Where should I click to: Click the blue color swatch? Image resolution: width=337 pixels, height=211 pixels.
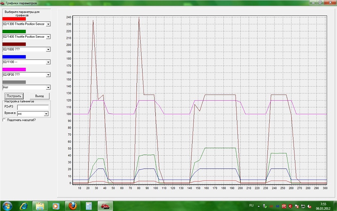tap(14, 57)
